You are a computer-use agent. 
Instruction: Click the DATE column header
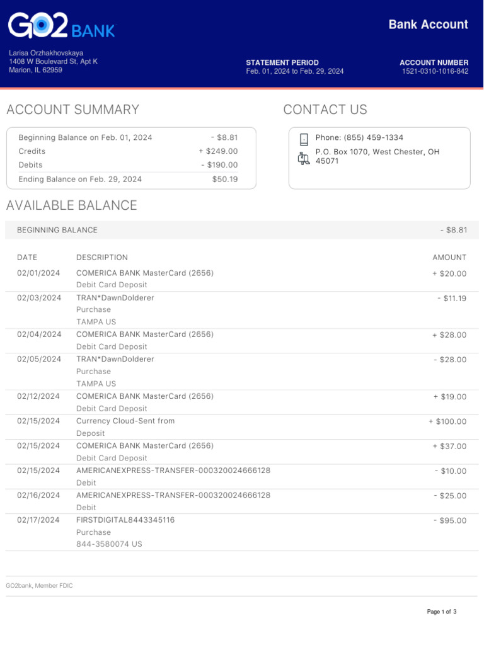27,258
